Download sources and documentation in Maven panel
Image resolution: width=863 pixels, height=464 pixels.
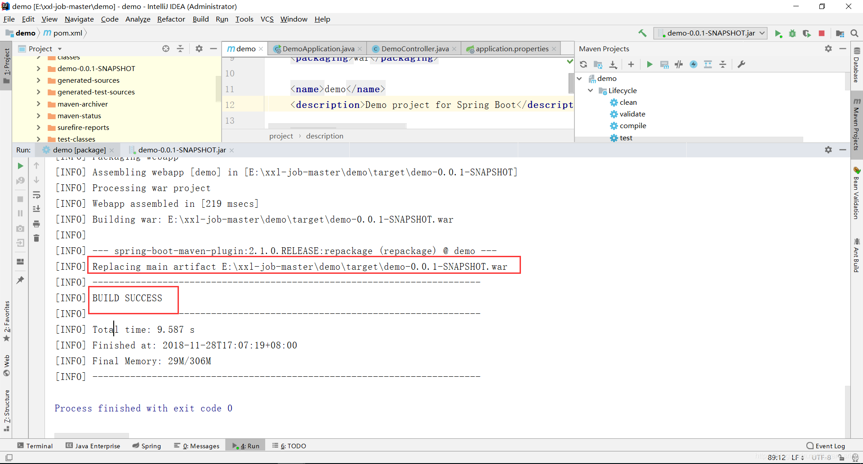(613, 64)
